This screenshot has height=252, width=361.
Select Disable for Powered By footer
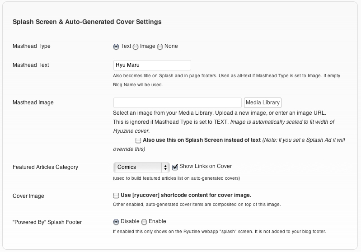click(x=116, y=222)
